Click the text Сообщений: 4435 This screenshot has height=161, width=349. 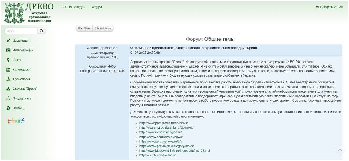click(102, 66)
